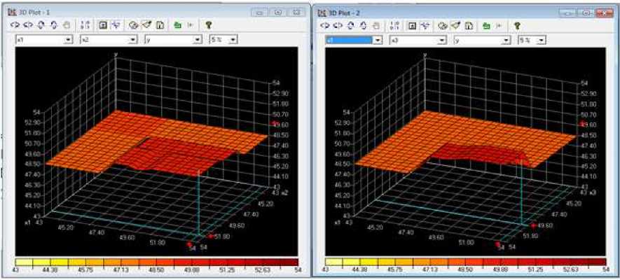
Task: Click the axis scaling icon in 3D Plot 1
Action: click(x=85, y=24)
